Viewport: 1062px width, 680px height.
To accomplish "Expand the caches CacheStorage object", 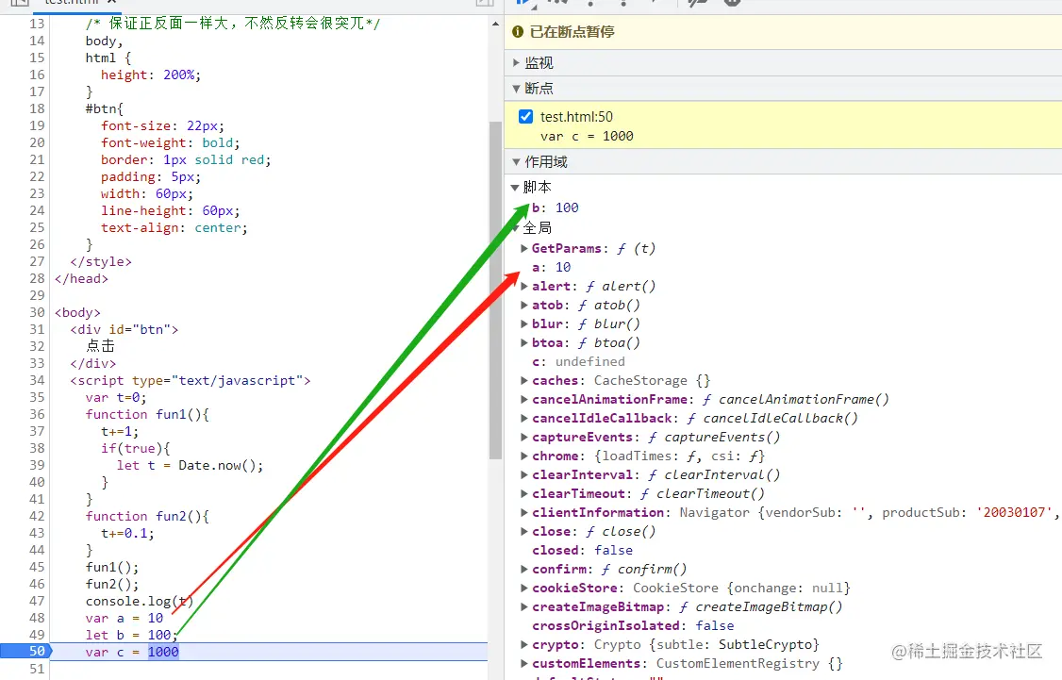I will pyautogui.click(x=524, y=381).
